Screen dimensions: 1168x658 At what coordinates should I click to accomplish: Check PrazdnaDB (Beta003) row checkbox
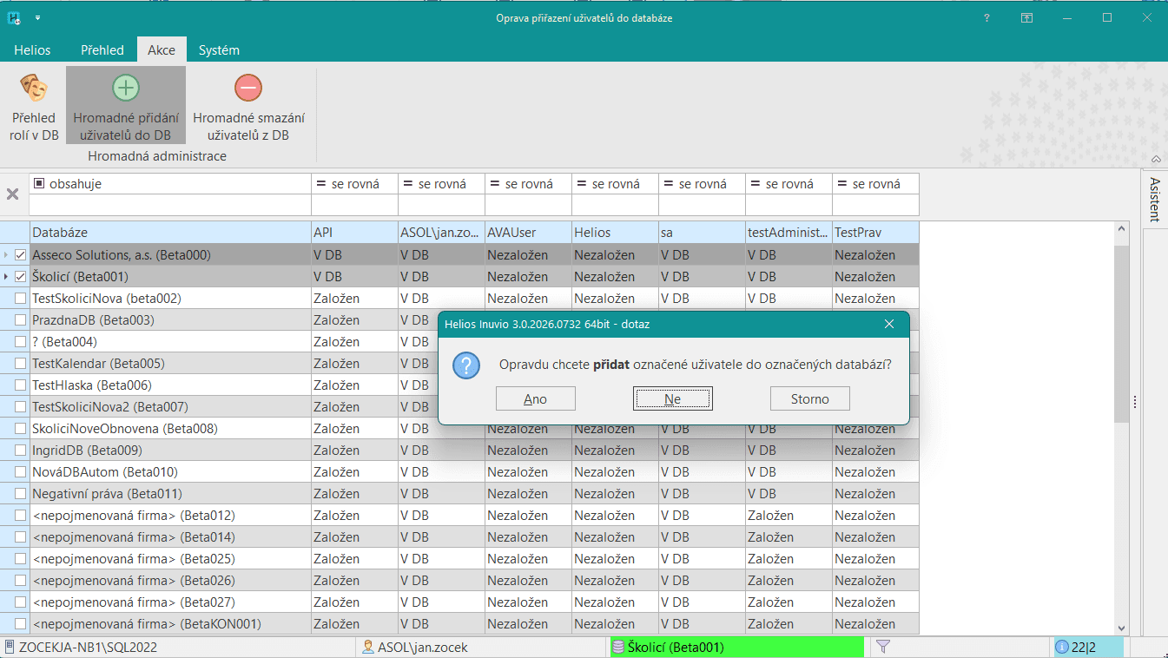pos(21,320)
